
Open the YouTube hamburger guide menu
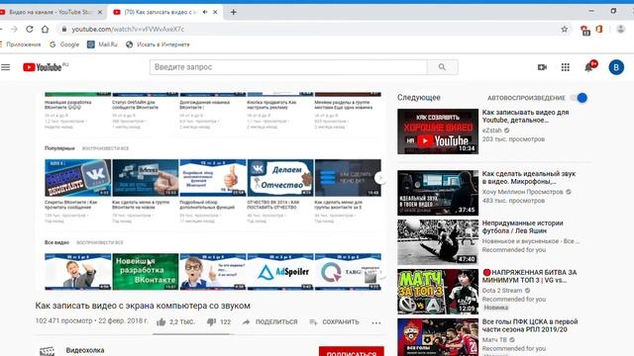point(6,67)
